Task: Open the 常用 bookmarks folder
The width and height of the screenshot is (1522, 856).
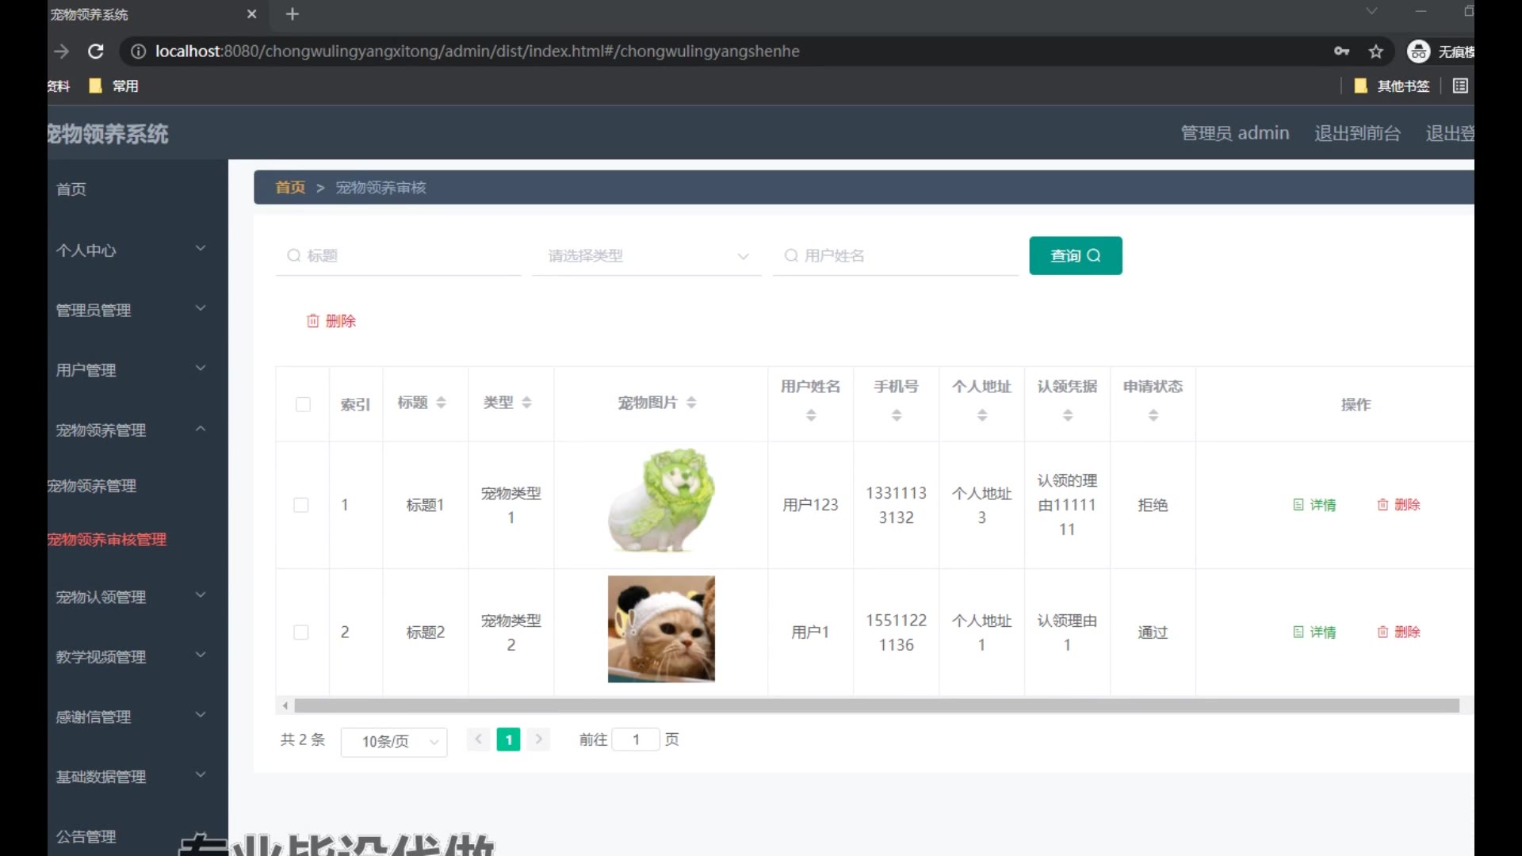Action: 114,86
